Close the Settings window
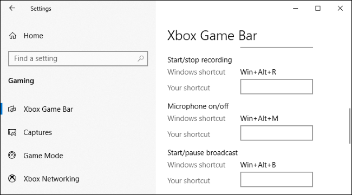 [340, 8]
